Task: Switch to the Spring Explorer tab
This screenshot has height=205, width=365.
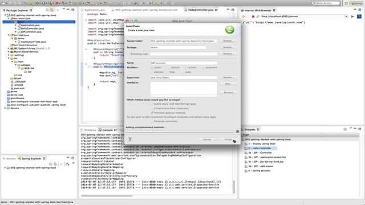Action: tap(31, 158)
